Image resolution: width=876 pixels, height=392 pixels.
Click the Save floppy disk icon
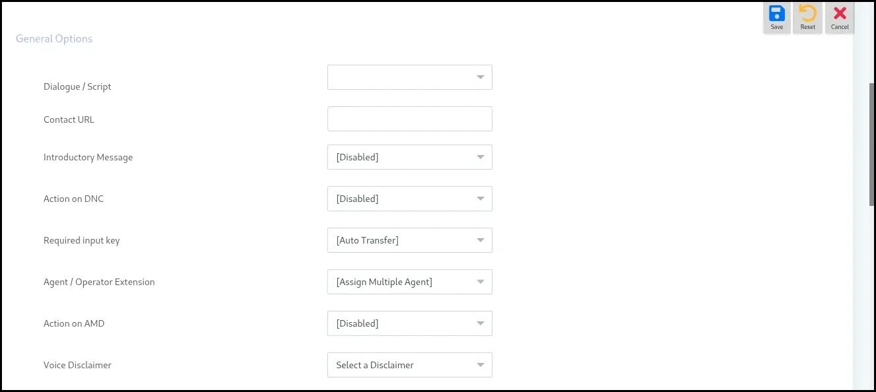[x=777, y=14]
